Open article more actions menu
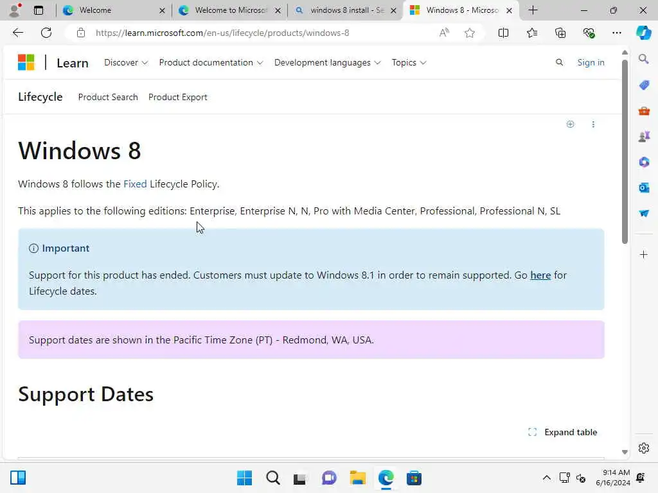The image size is (658, 493). click(x=593, y=124)
